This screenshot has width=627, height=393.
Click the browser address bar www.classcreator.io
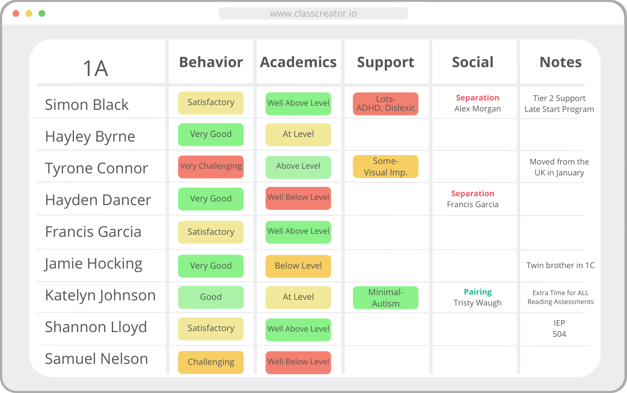pyautogui.click(x=313, y=14)
